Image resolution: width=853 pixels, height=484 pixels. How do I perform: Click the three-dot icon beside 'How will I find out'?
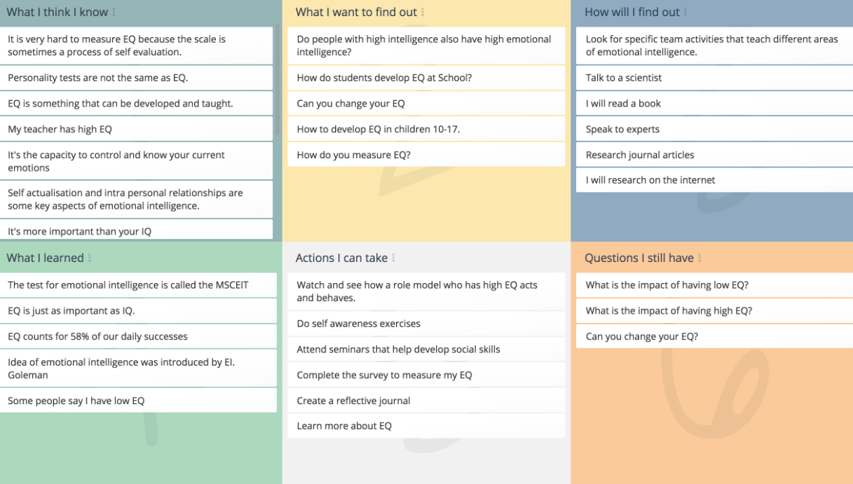(685, 12)
